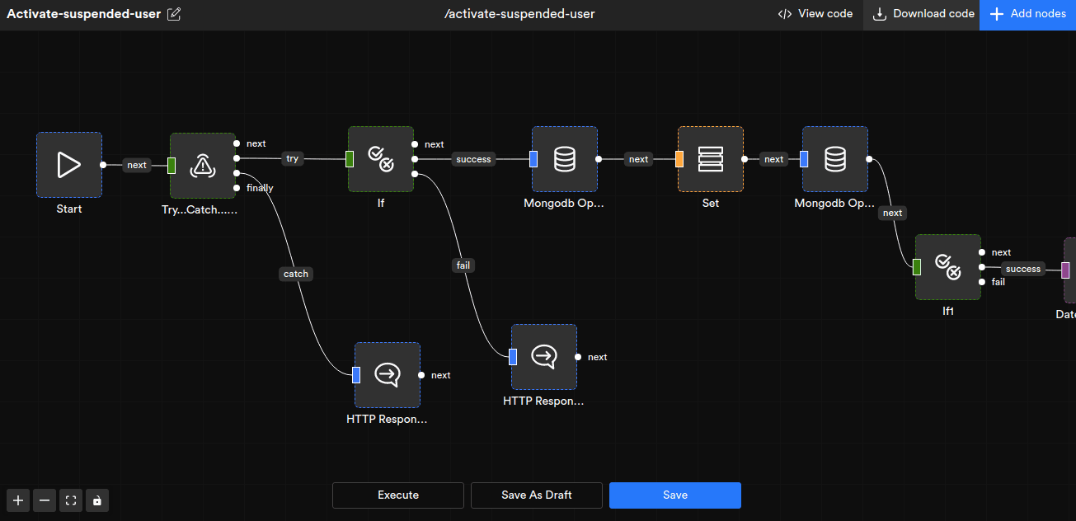Click the catch edge label
The width and height of the screenshot is (1076, 521).
[x=296, y=274]
